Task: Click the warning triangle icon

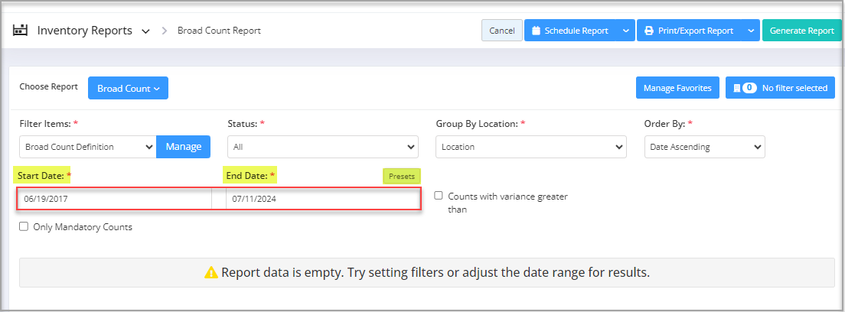Action: (211, 272)
